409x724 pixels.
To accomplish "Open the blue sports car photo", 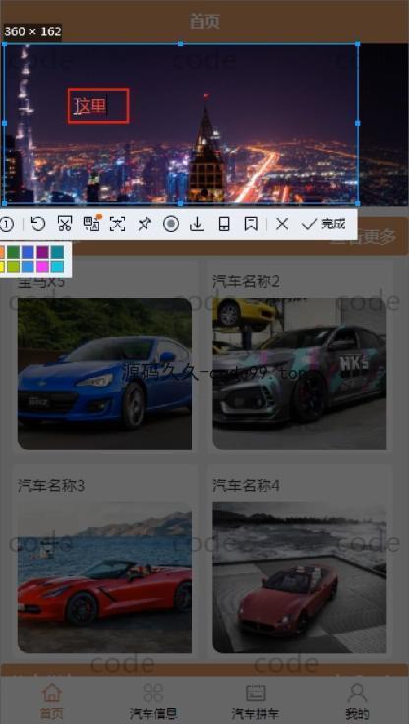I will [104, 374].
